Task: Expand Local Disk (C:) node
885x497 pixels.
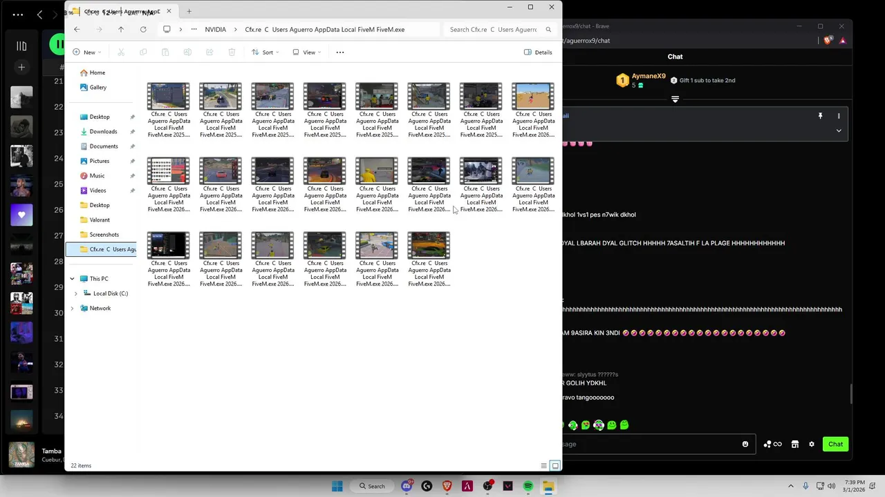Action: pyautogui.click(x=76, y=293)
